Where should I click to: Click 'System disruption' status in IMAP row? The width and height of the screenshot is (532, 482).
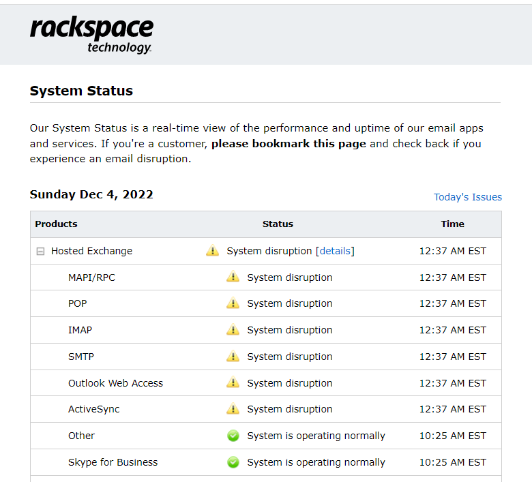[x=289, y=330]
